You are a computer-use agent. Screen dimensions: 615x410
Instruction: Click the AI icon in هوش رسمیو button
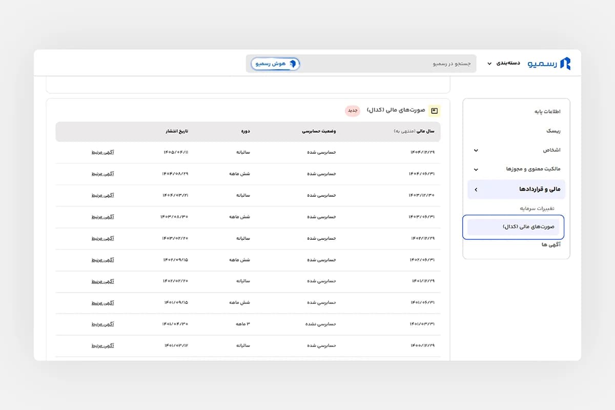[x=293, y=64]
